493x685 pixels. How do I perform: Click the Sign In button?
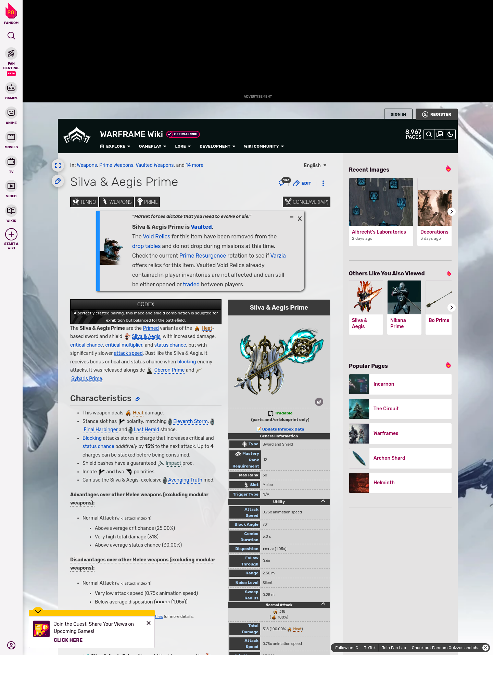pos(398,114)
